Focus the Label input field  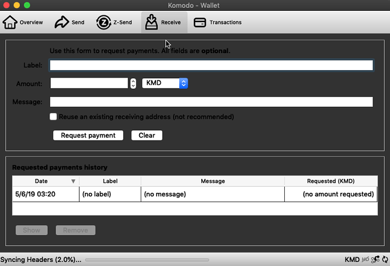point(211,65)
